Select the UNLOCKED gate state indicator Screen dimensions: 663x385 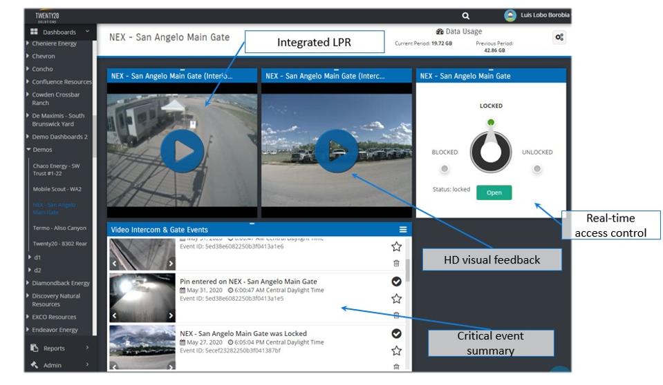pos(537,169)
